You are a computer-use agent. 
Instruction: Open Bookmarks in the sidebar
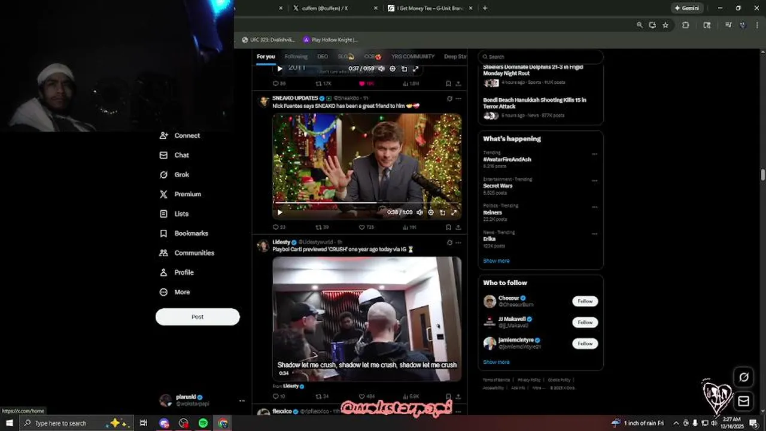[x=184, y=233]
